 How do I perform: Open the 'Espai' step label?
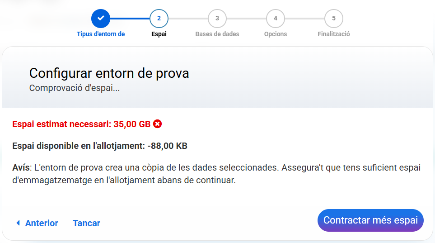[159, 34]
